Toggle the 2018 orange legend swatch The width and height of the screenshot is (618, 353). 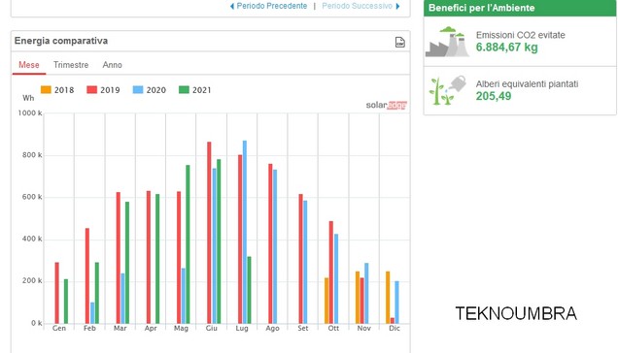46,90
